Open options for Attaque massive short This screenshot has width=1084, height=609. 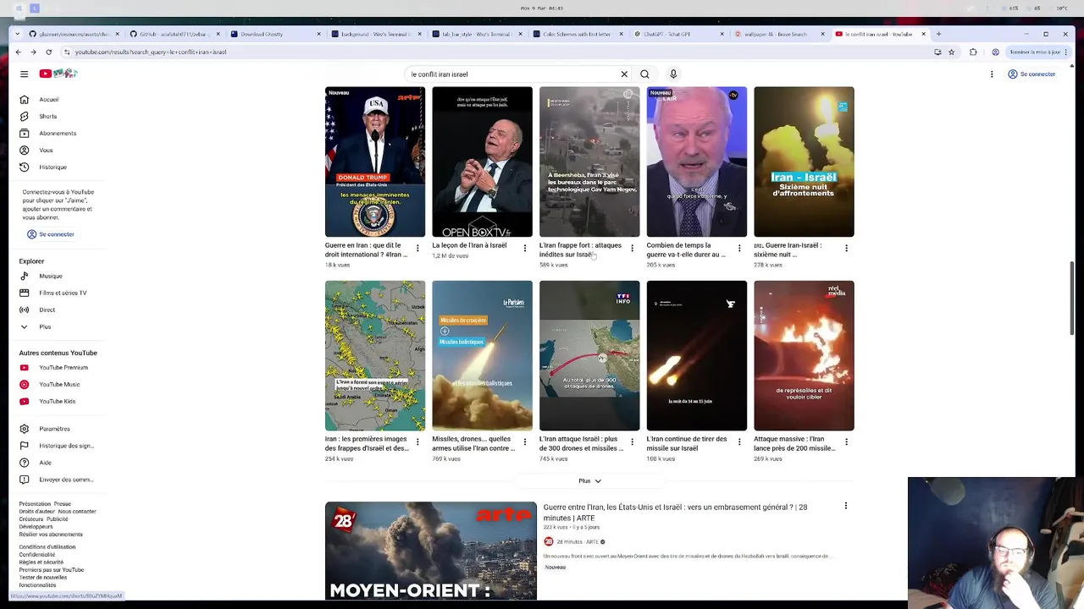tap(846, 442)
